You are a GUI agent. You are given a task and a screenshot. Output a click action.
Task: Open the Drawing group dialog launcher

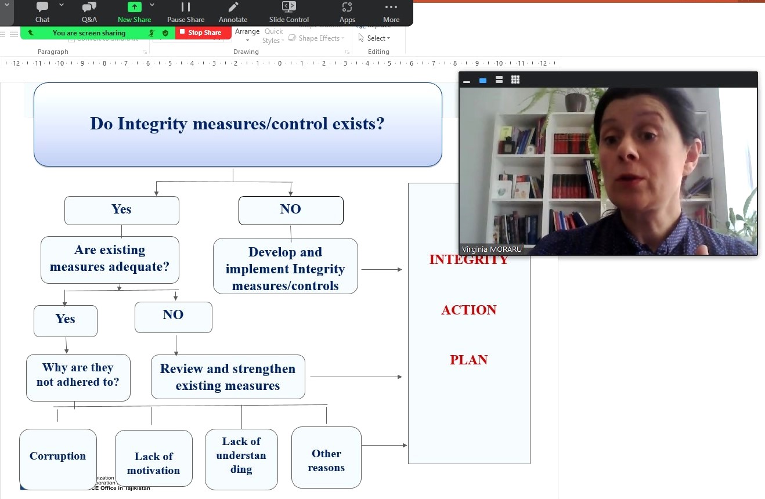pos(347,52)
